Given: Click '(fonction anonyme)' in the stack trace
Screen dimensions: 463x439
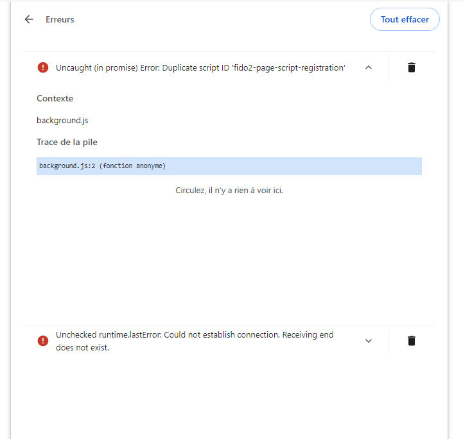Looking at the screenshot, I should point(132,166).
